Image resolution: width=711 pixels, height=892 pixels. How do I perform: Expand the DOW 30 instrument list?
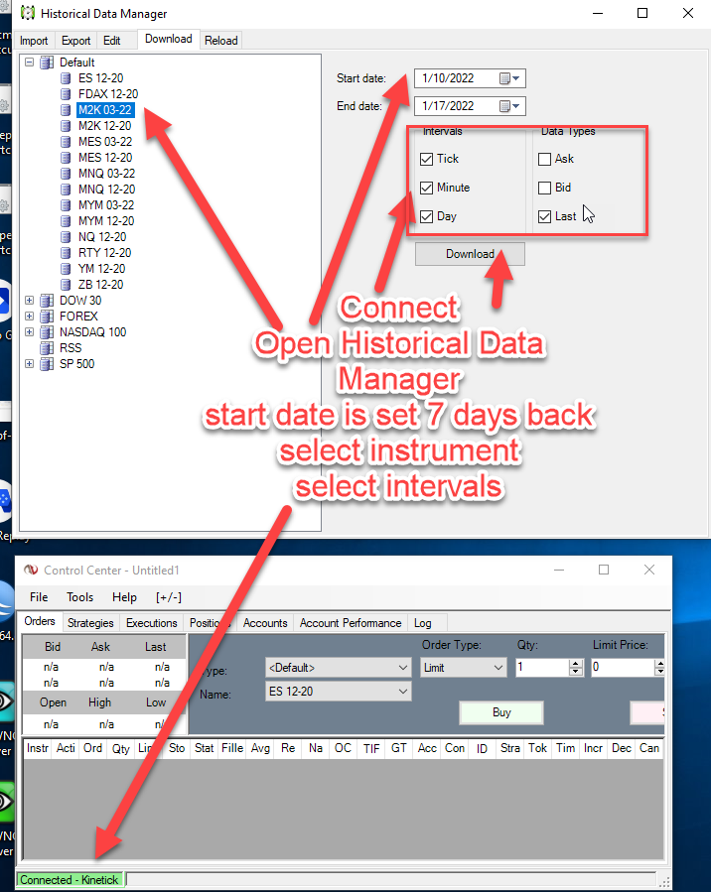coord(29,301)
